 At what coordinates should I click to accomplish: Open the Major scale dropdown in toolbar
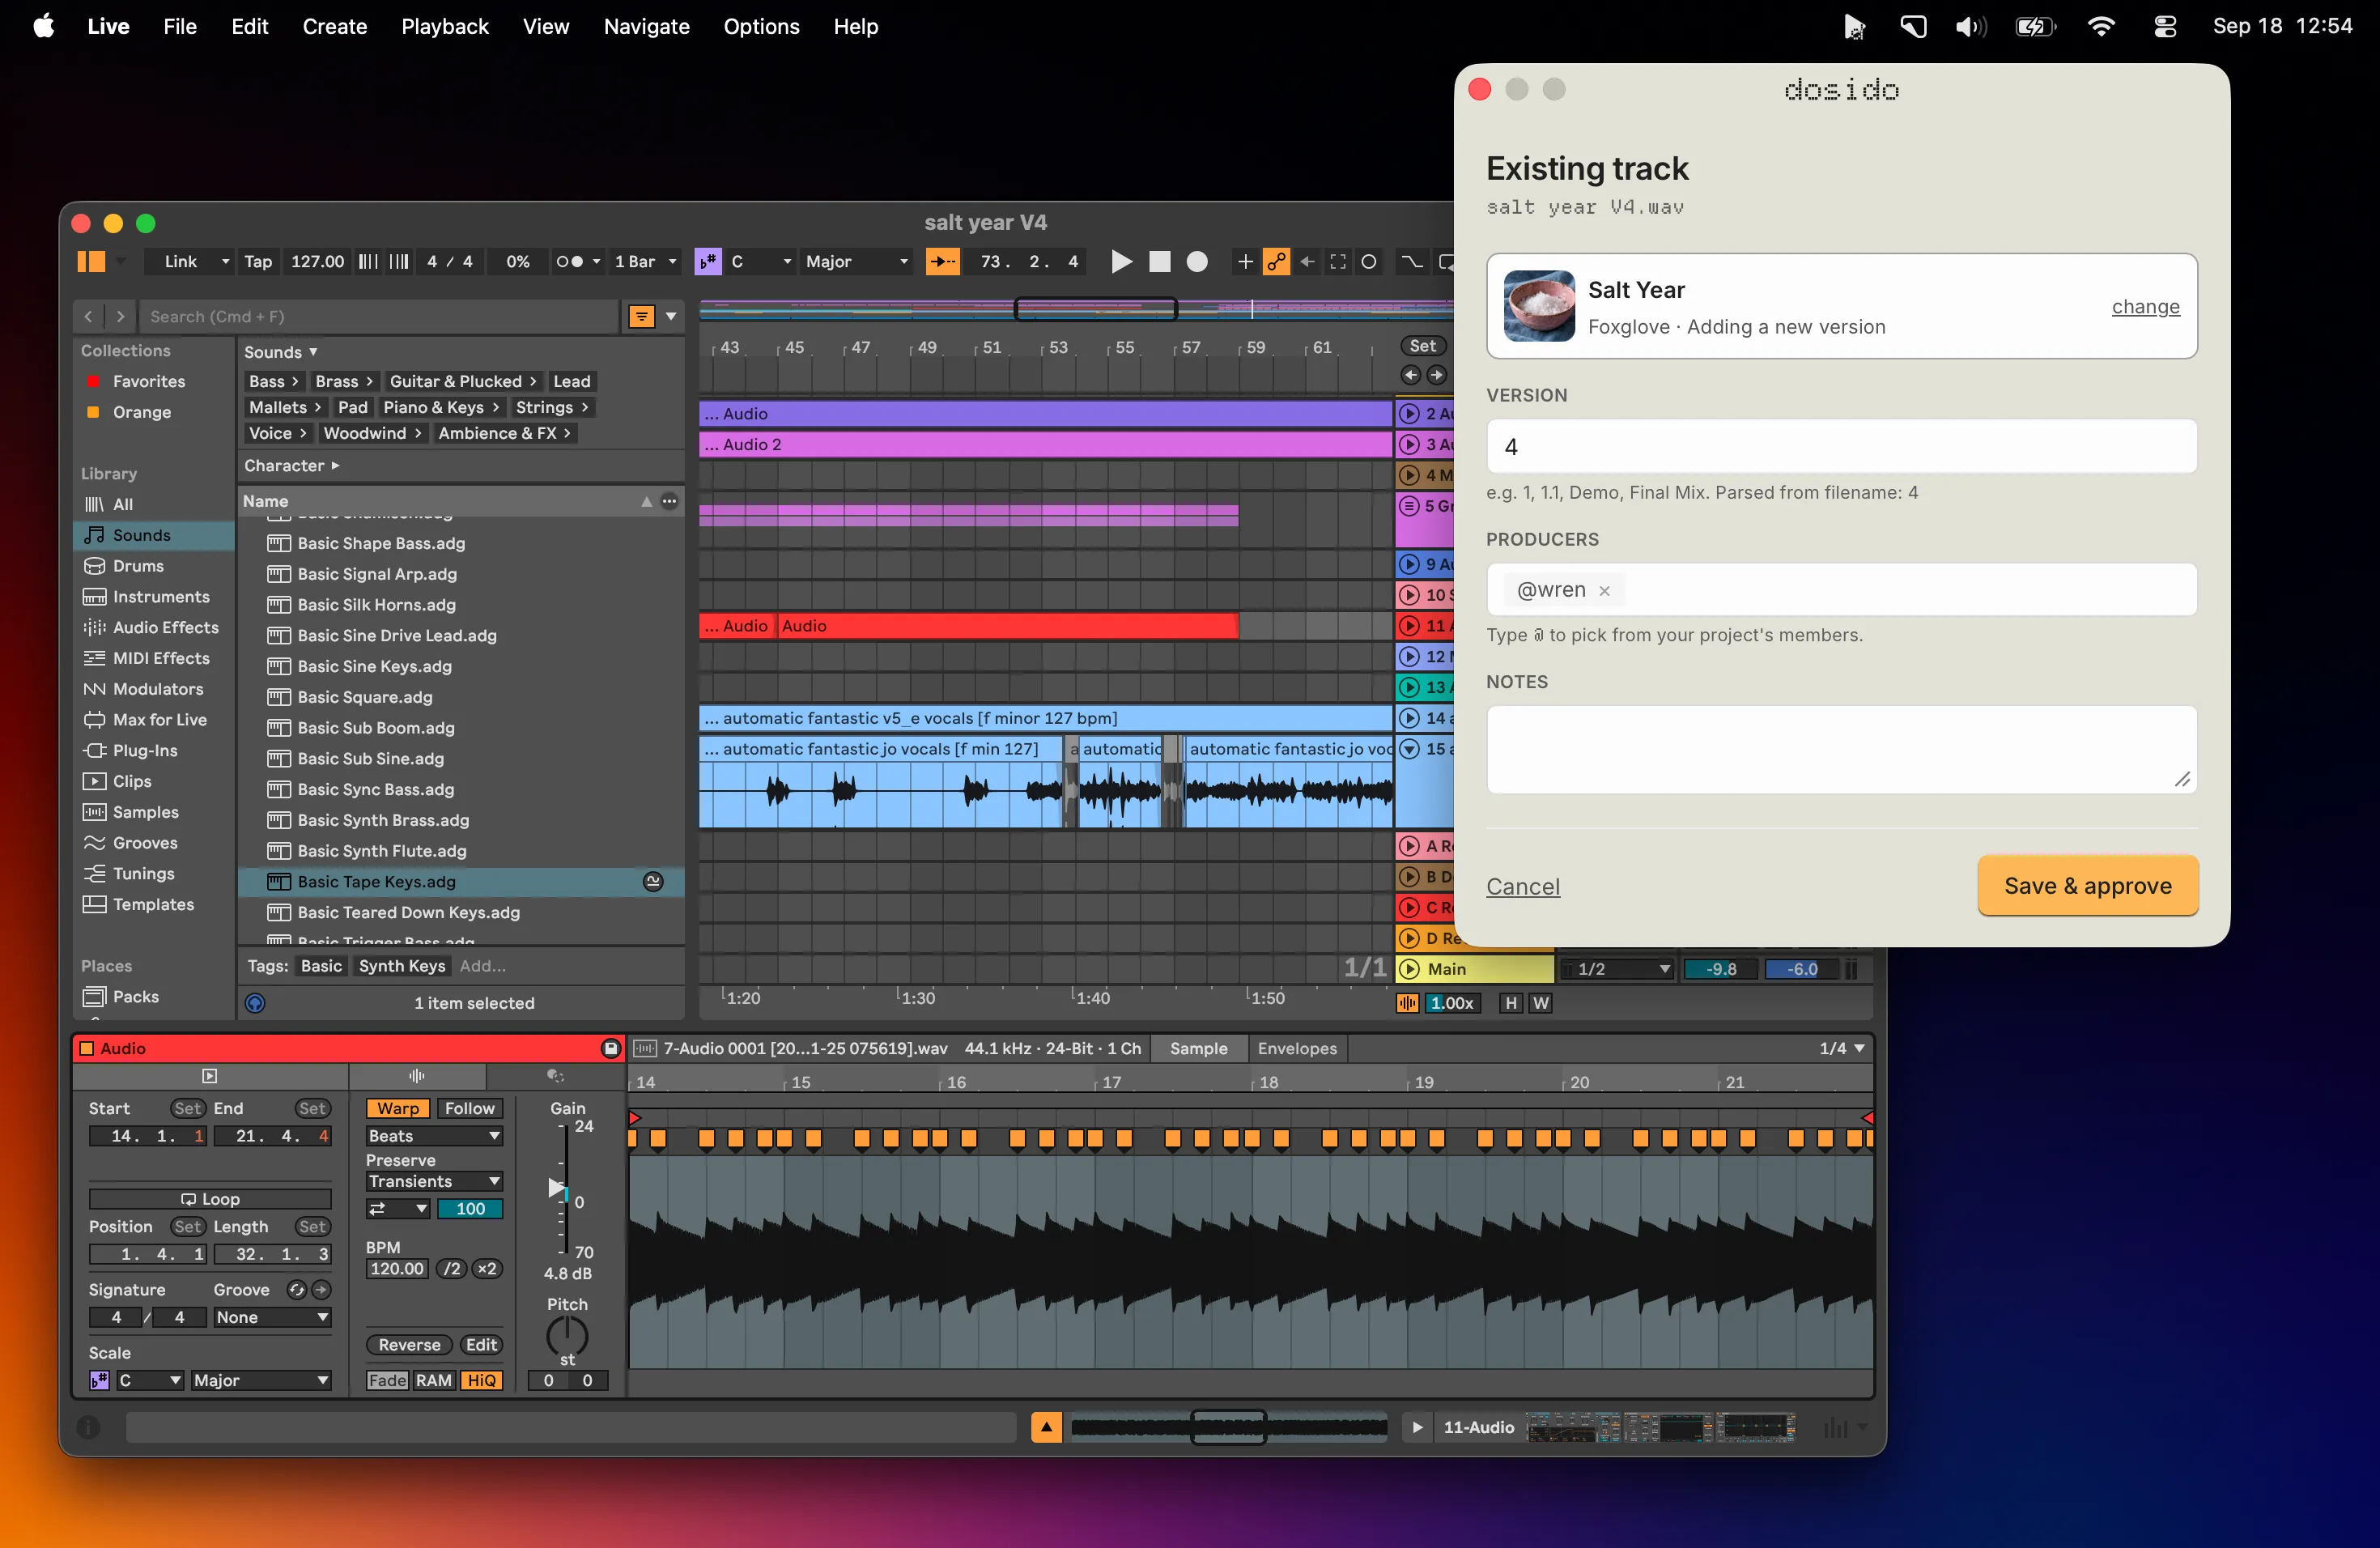[x=857, y=262]
